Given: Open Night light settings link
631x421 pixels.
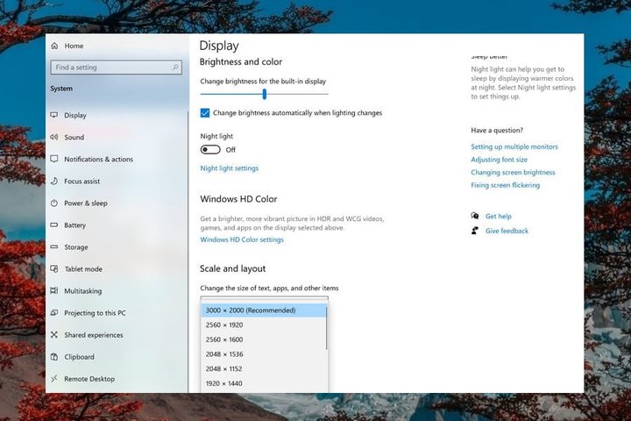Looking at the screenshot, I should 230,168.
